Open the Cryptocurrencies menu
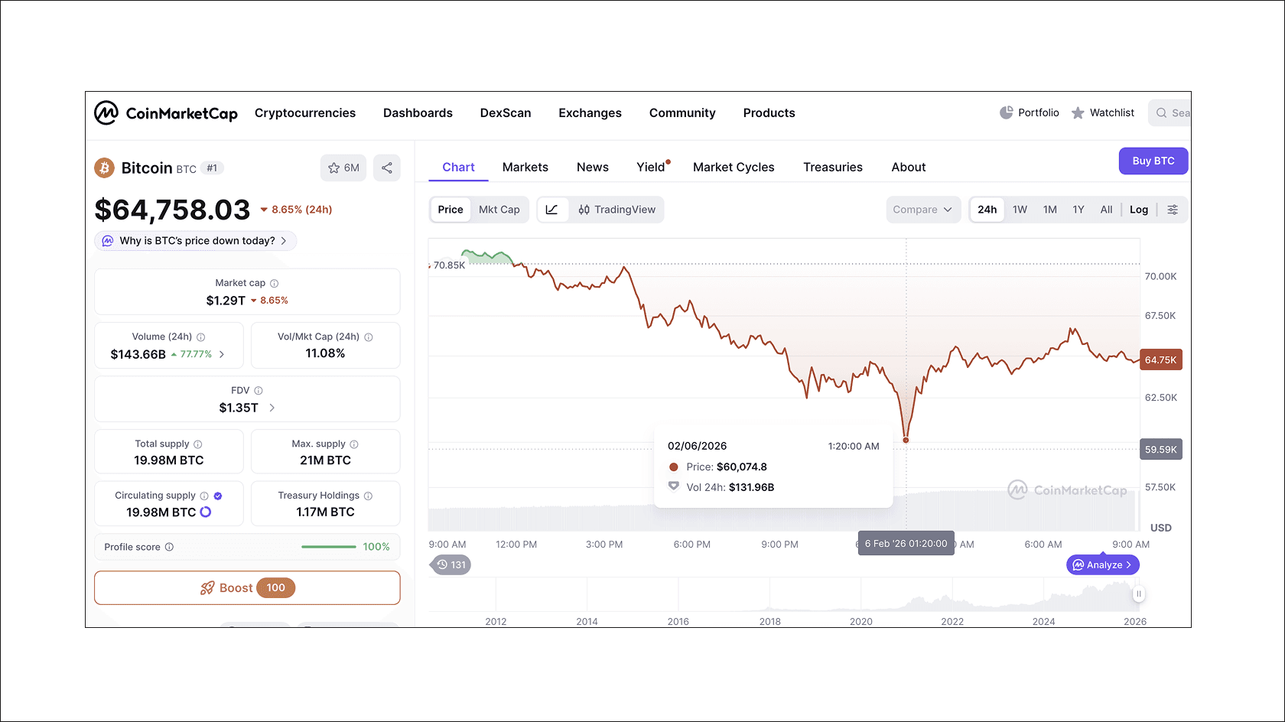This screenshot has width=1285, height=722. 305,112
